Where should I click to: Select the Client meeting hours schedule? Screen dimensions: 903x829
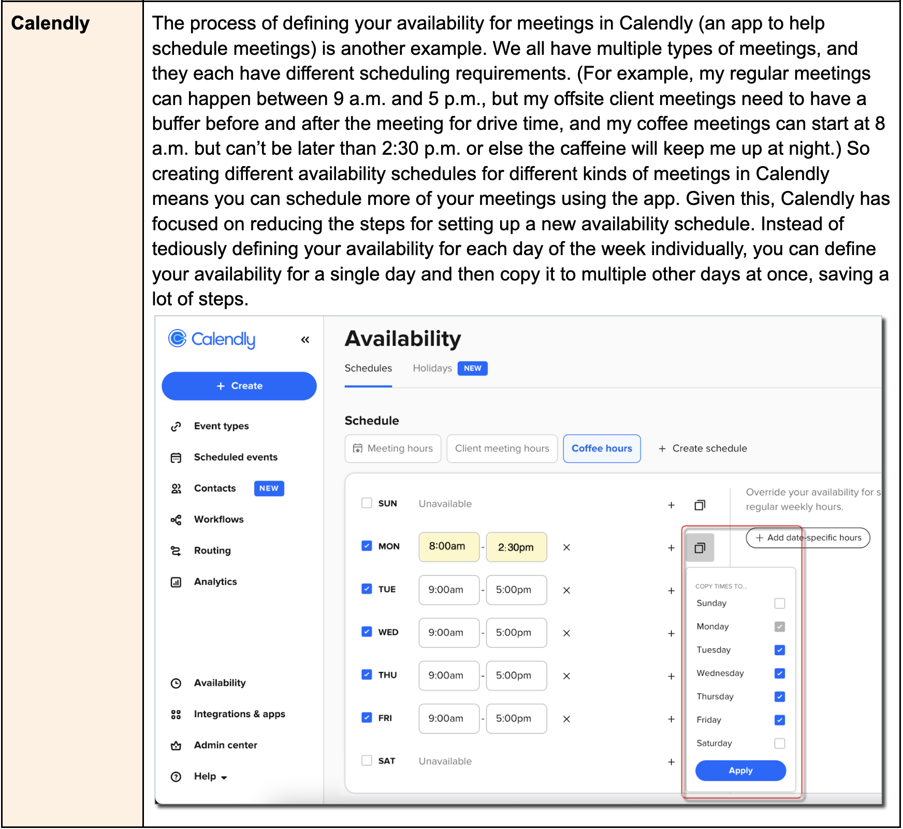point(502,448)
